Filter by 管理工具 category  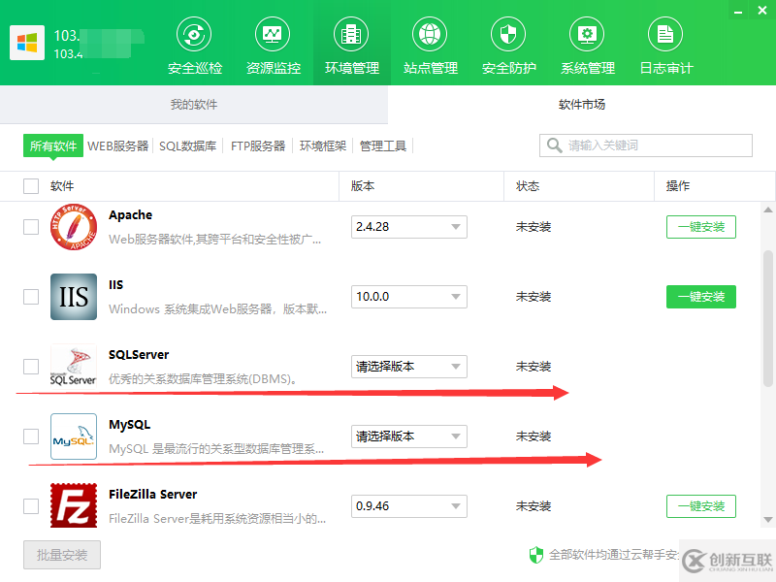click(382, 146)
